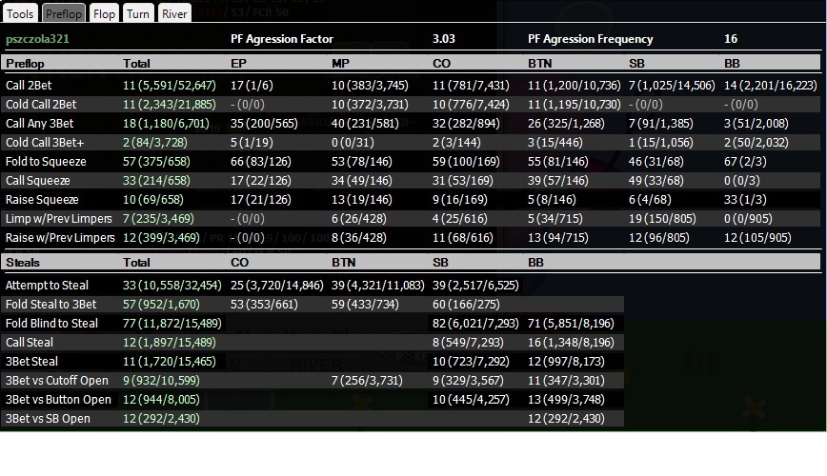Image resolution: width=827 pixels, height=476 pixels.
Task: Click the BB column header in Steals
Action: pyautogui.click(x=535, y=263)
